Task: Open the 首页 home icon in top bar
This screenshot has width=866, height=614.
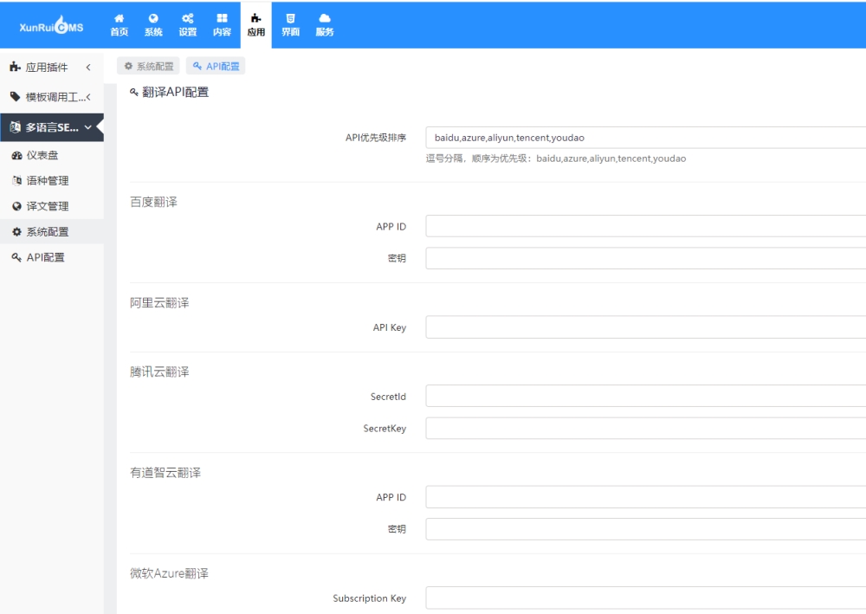Action: 120,18
